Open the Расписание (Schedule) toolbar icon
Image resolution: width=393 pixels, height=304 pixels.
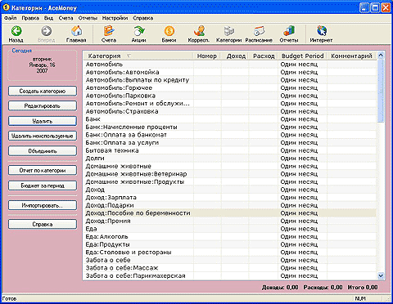coord(259,34)
